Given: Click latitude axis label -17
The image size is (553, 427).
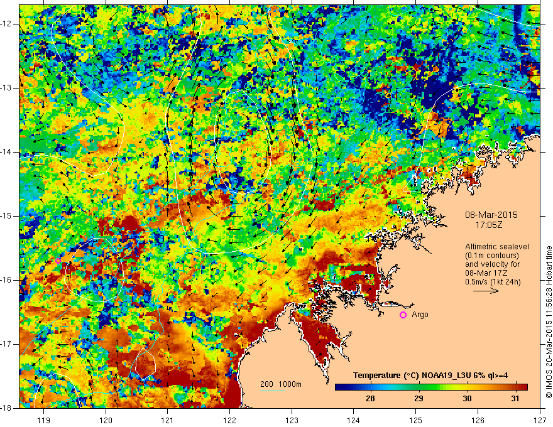Looking at the screenshot, I should [x=6, y=344].
